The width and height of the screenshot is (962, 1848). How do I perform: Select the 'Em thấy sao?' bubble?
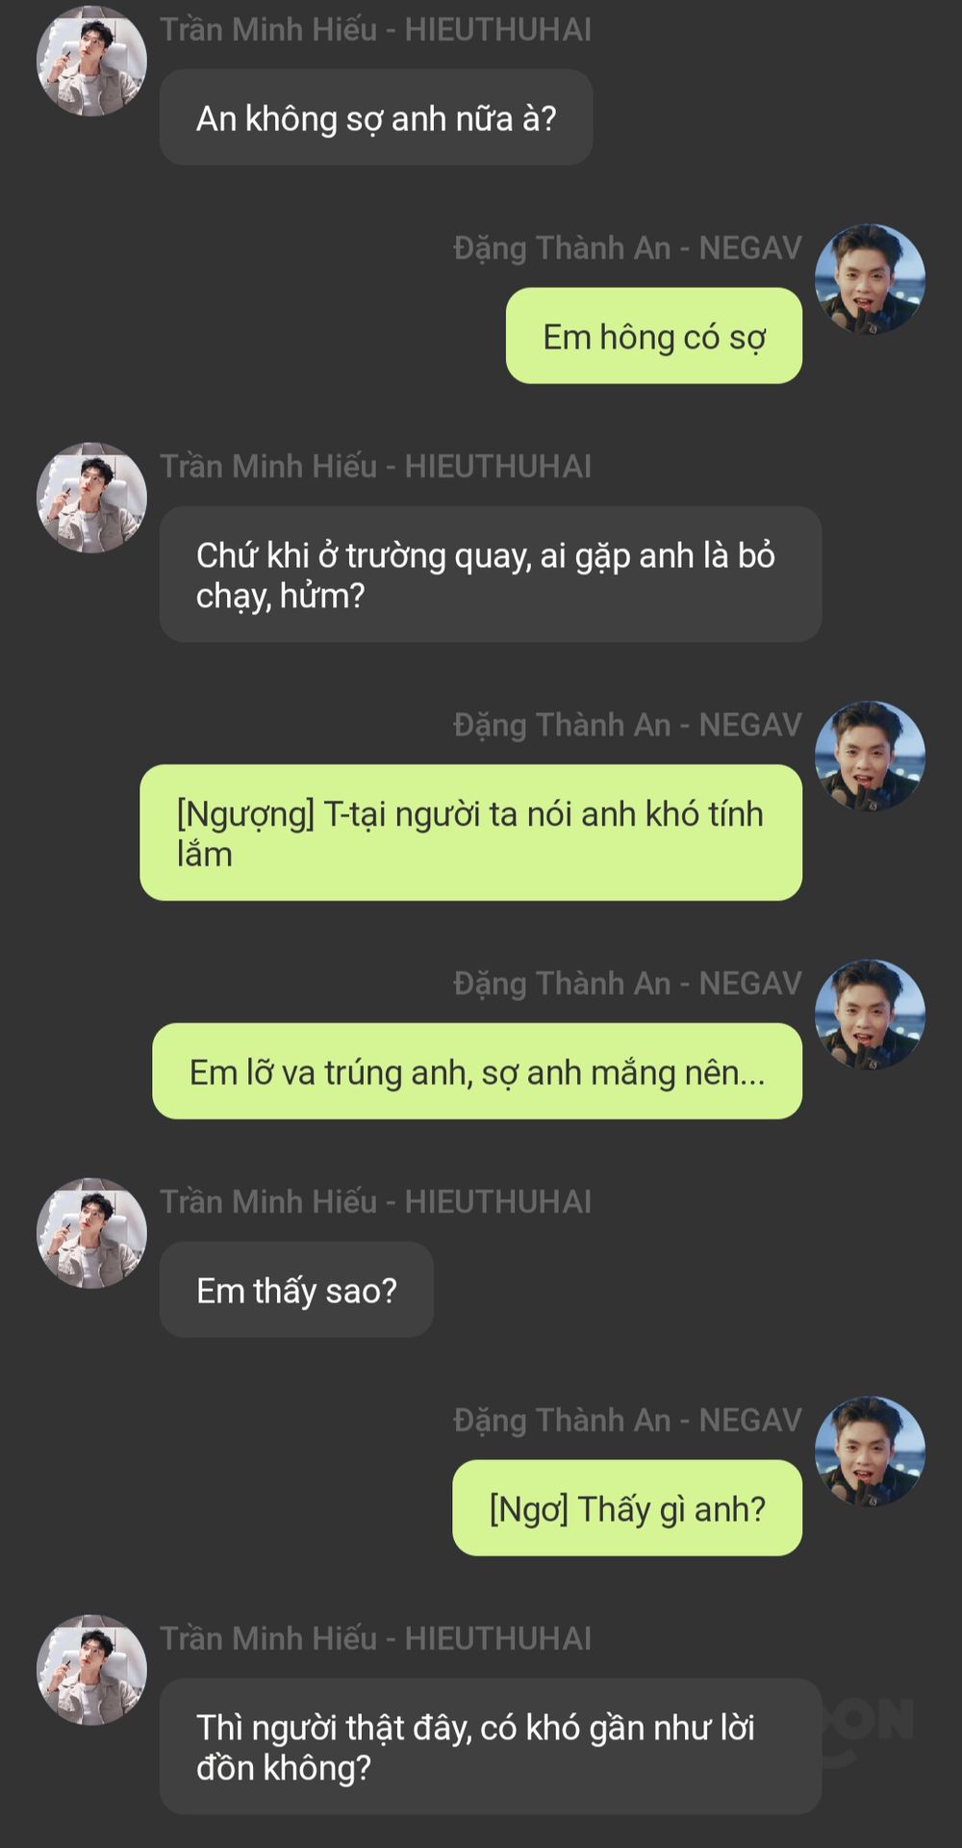(x=296, y=1290)
